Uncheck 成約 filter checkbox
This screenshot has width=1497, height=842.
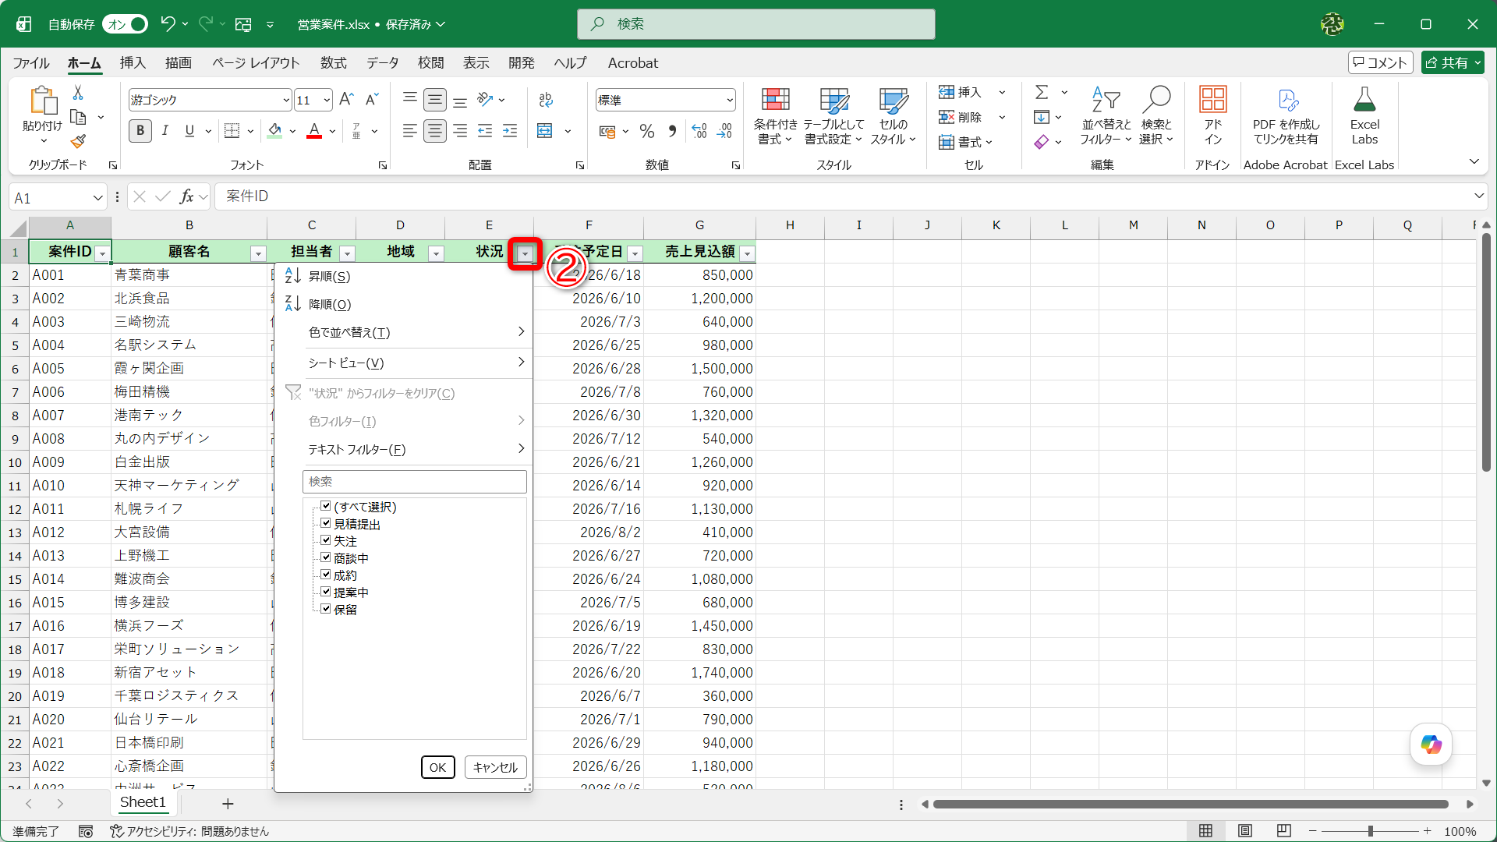coord(326,575)
